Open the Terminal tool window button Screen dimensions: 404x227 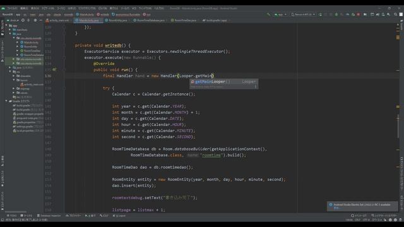(x=27, y=216)
